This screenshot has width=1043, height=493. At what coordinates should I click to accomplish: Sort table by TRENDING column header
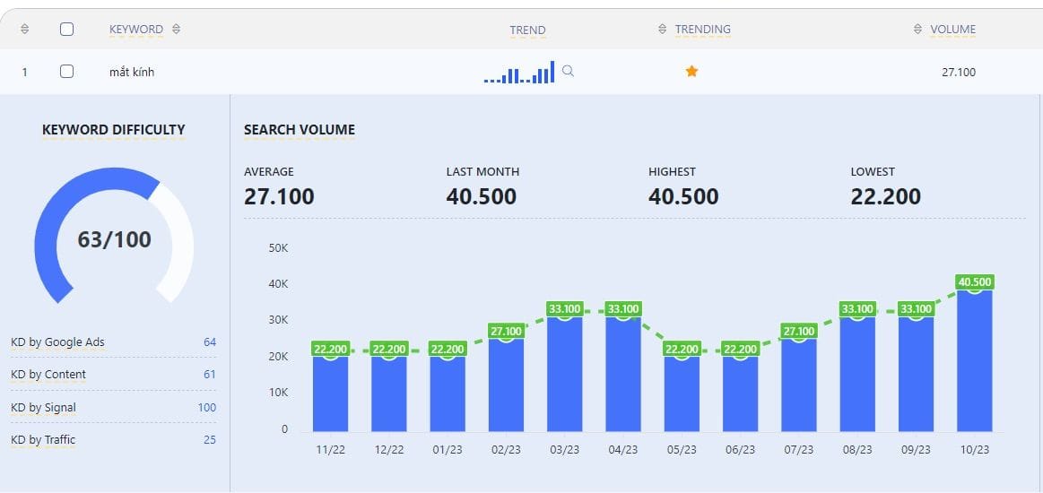tap(702, 30)
